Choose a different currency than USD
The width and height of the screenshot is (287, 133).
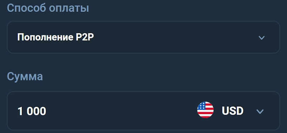230,111
